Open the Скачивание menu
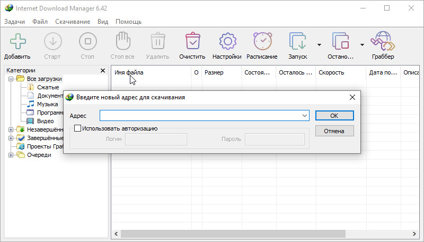Viewport: 424px width, 242px height. tap(72, 22)
